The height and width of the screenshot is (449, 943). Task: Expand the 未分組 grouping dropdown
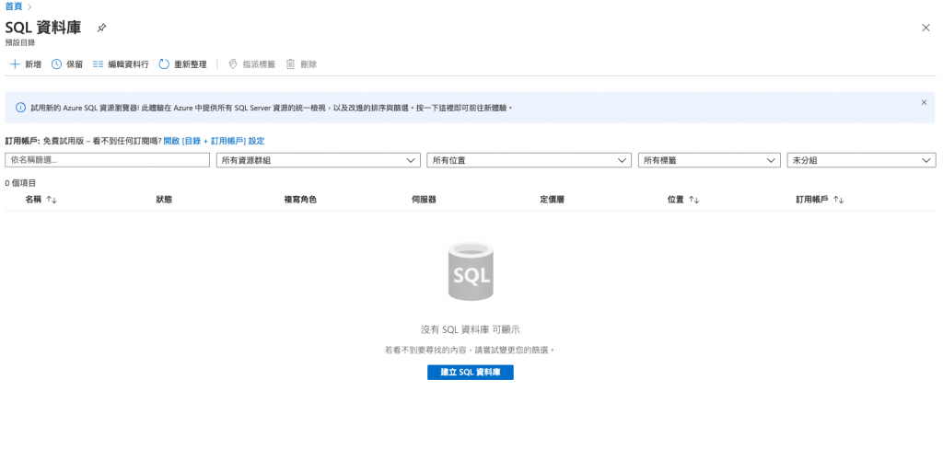pos(862,160)
